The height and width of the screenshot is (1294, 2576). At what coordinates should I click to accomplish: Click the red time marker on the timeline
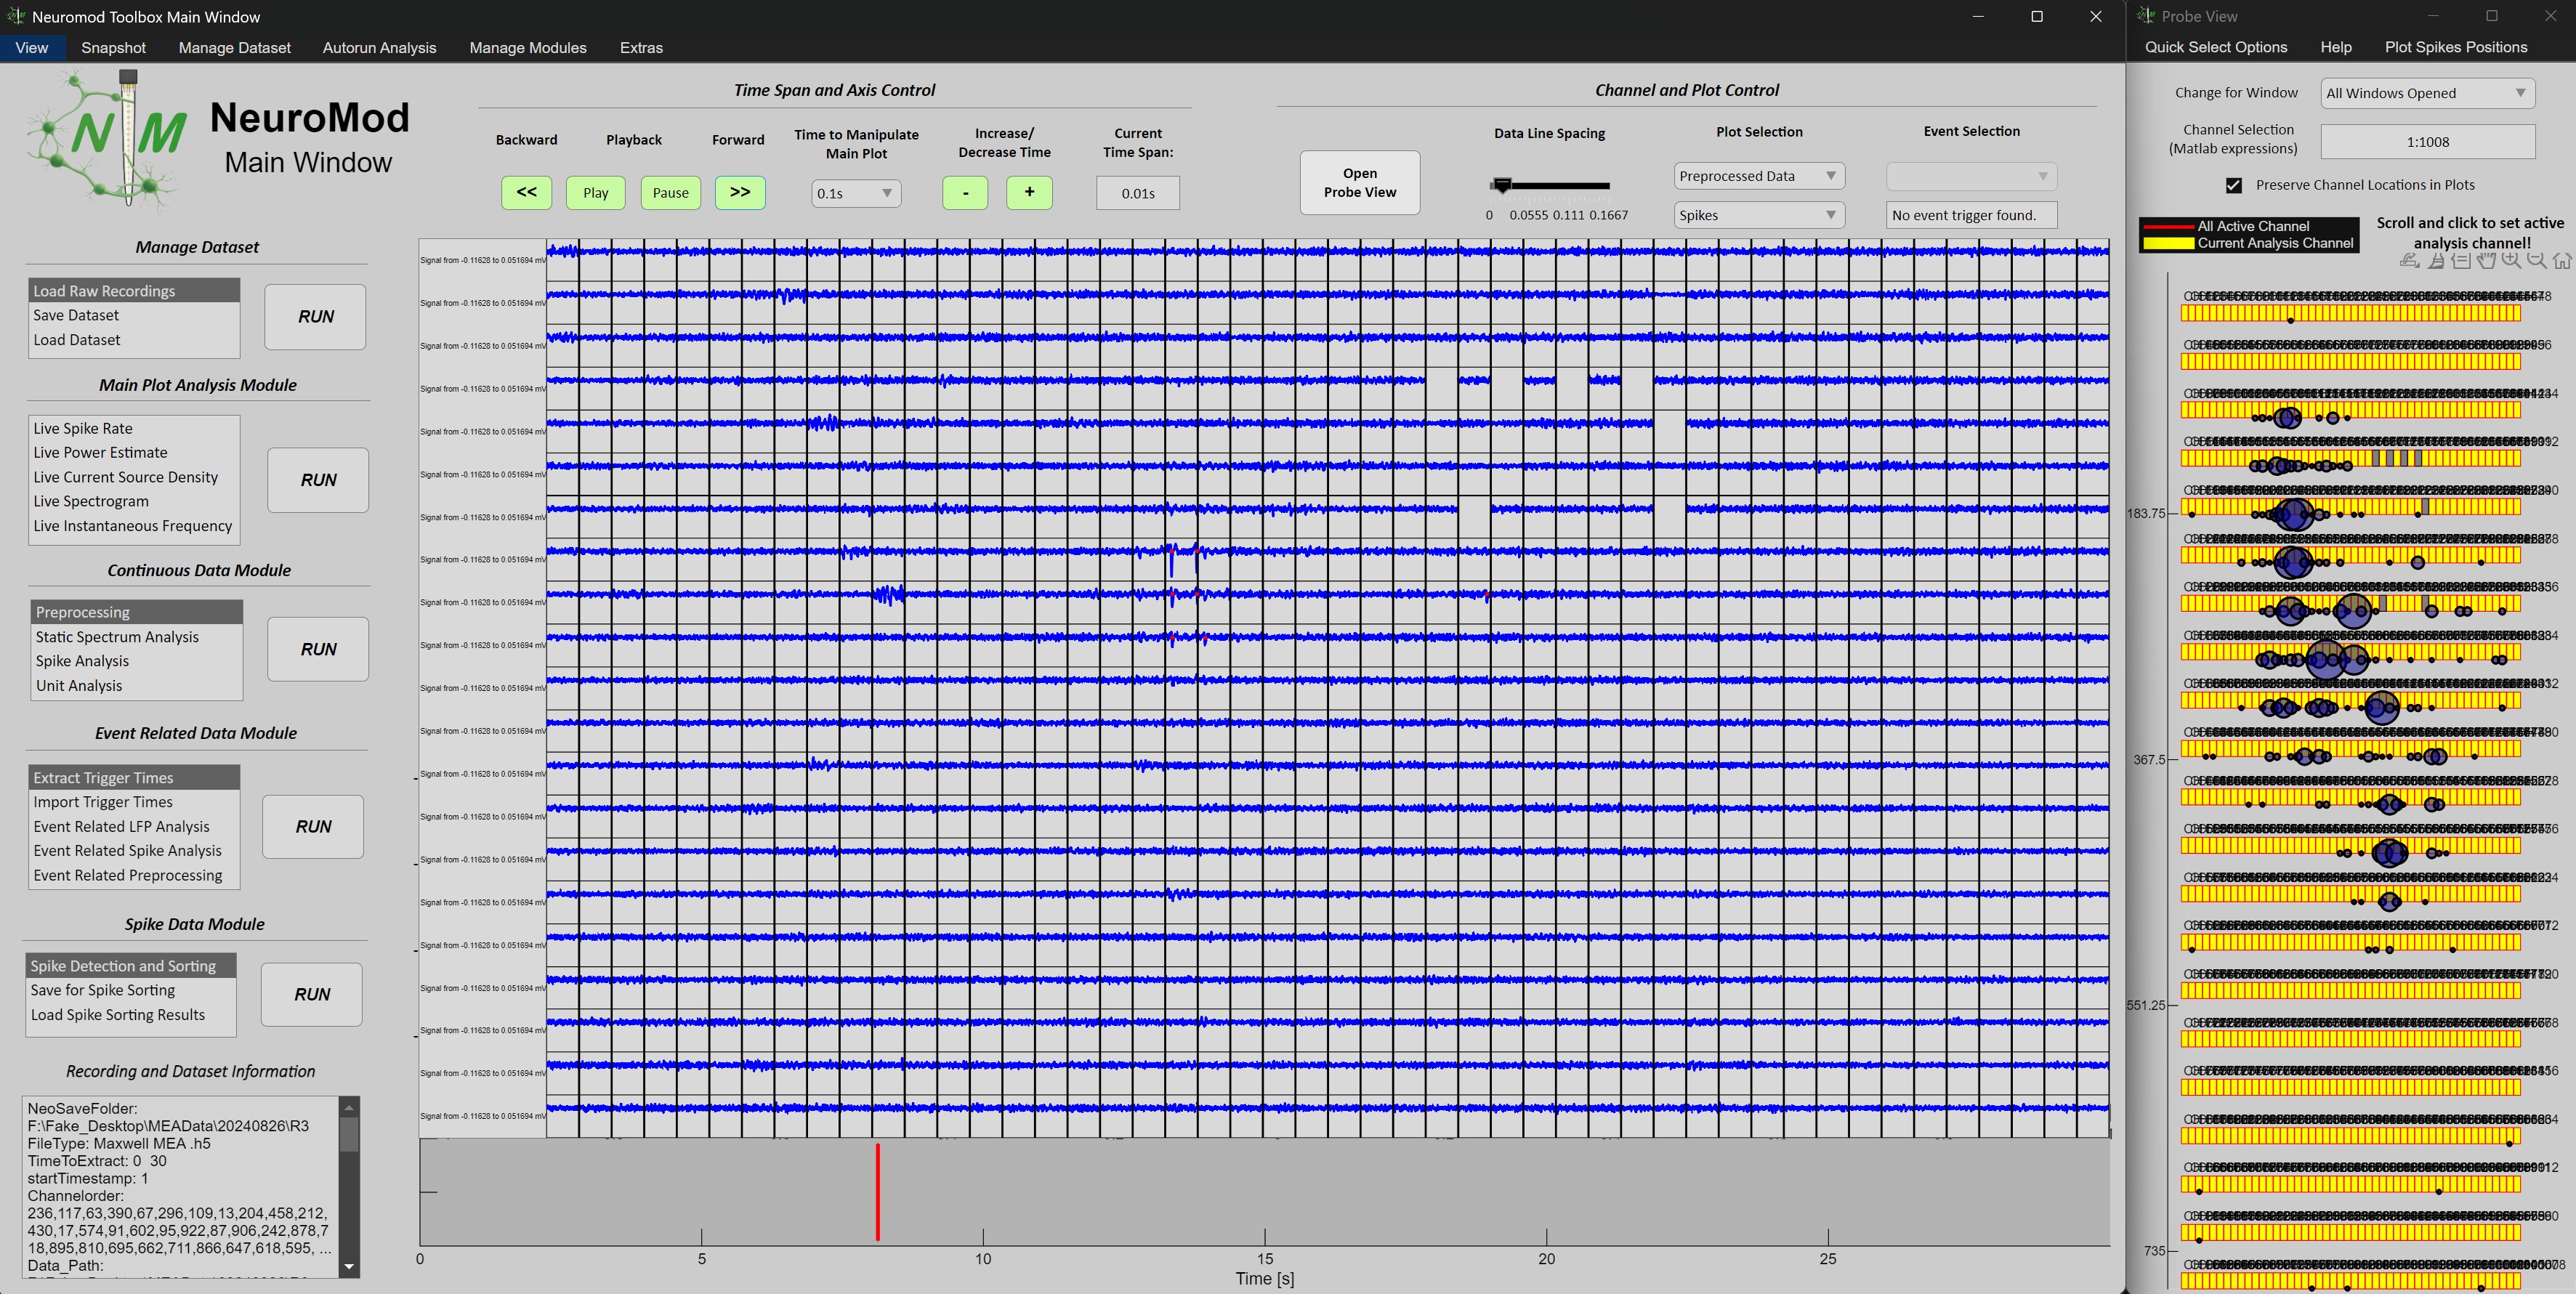877,1191
